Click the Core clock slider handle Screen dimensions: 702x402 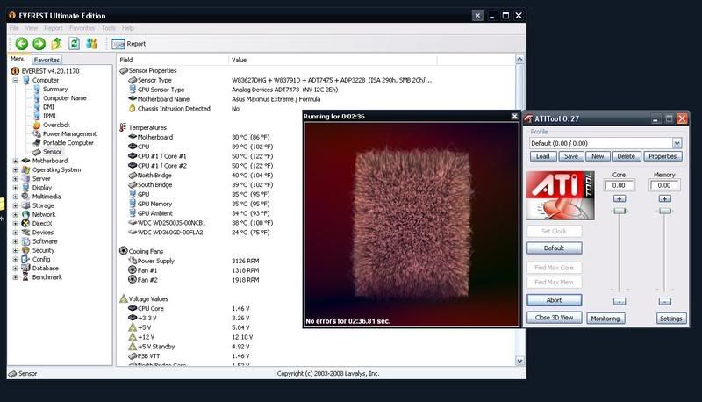[620, 211]
